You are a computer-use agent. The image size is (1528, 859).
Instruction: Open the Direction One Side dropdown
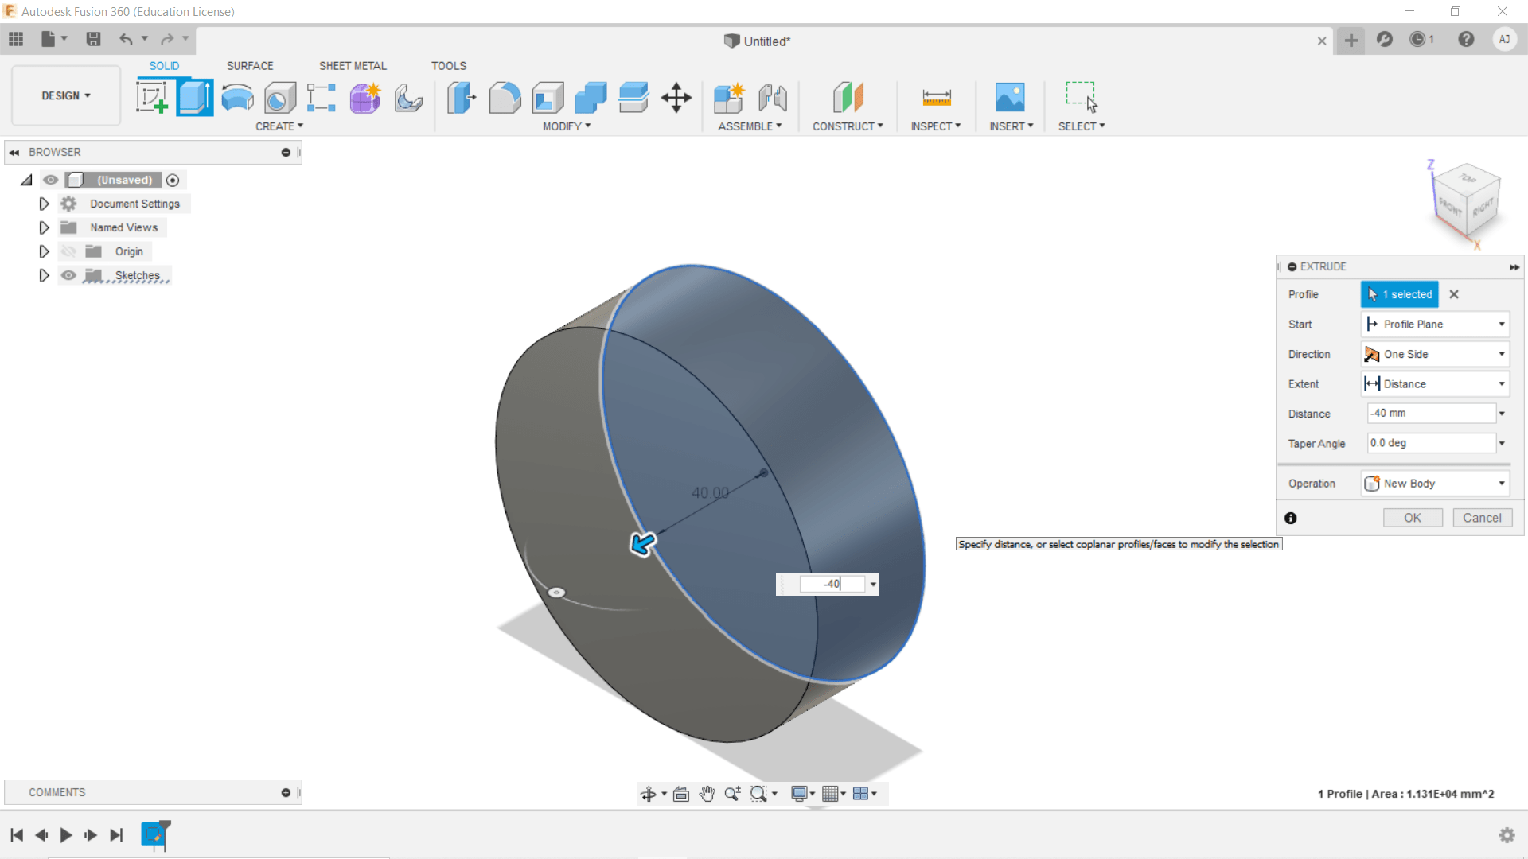pos(1435,354)
